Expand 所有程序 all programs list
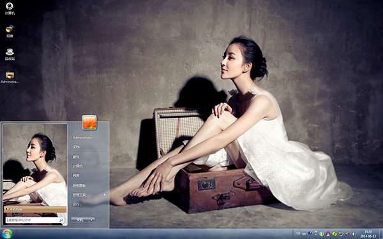This screenshot has height=239, width=383. tap(35, 209)
